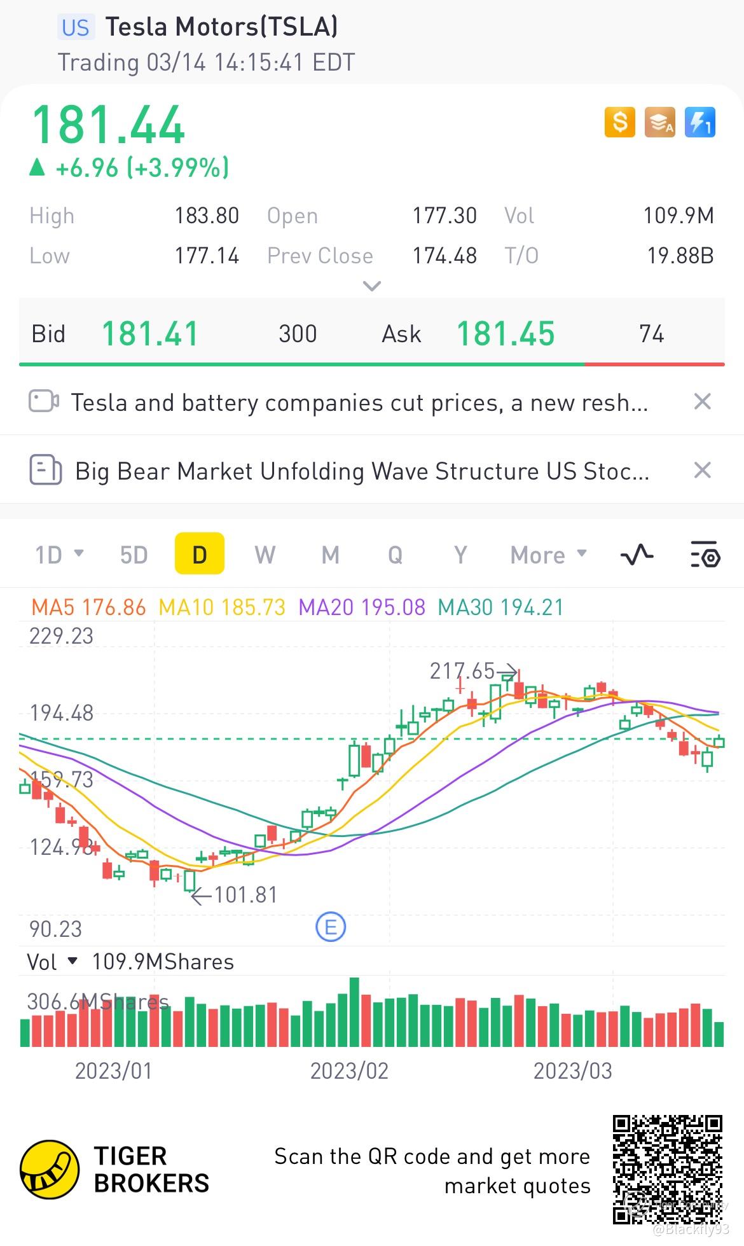Tap the 217.65 high marker on chart

[474, 670]
